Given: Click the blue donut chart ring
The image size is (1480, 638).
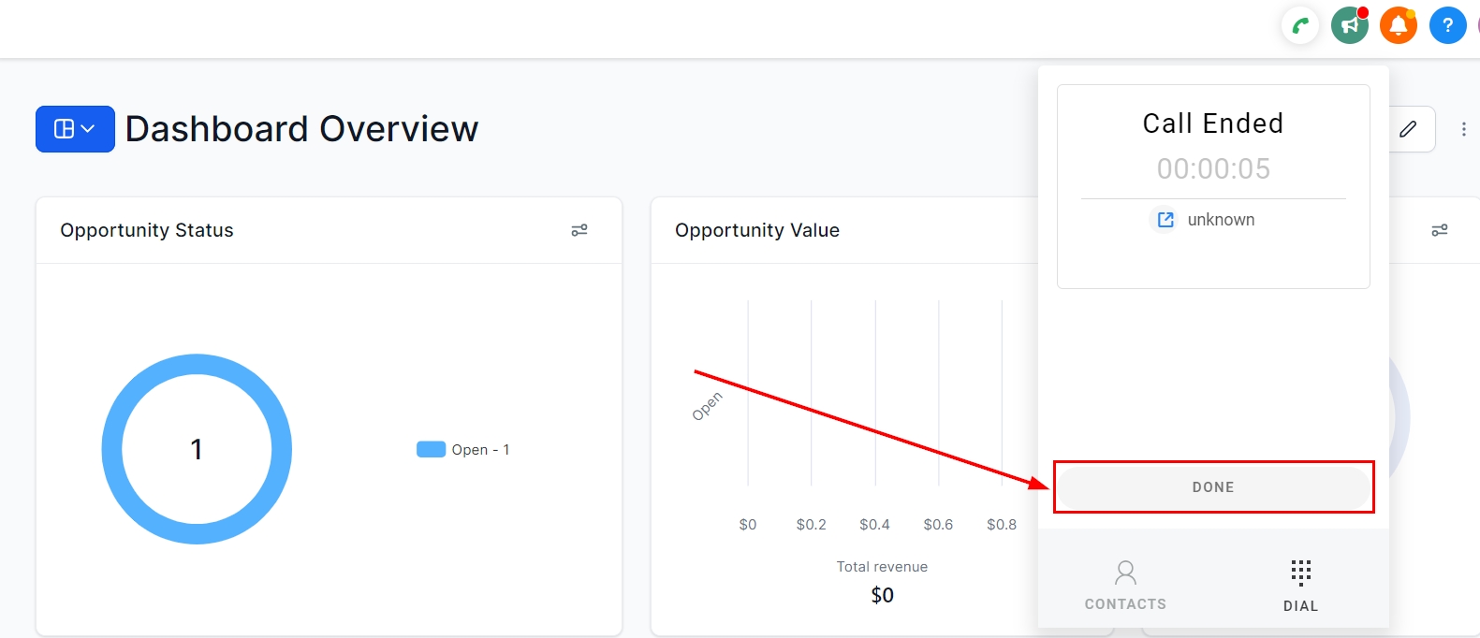Looking at the screenshot, I should 112,449.
